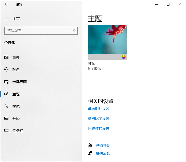Click the 提供反馈 person feedback icon
The image size is (186, 162).
pos(90,153)
